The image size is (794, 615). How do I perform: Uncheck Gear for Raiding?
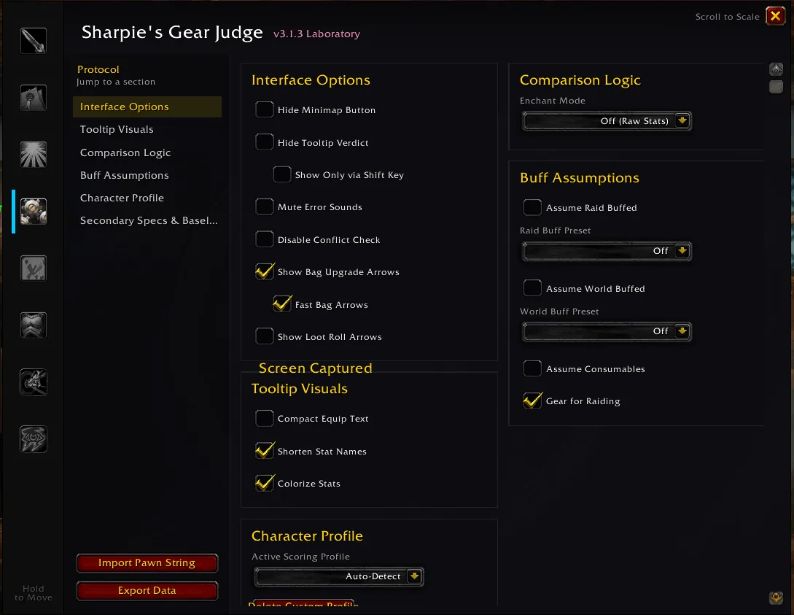pos(532,401)
